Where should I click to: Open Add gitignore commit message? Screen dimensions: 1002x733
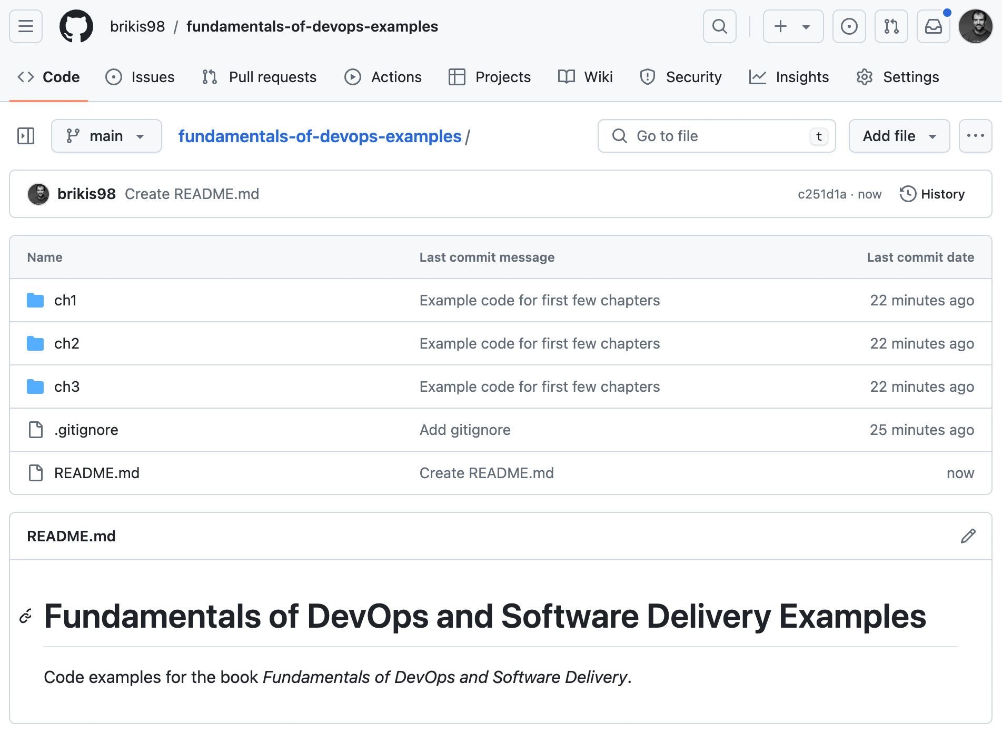tap(465, 430)
